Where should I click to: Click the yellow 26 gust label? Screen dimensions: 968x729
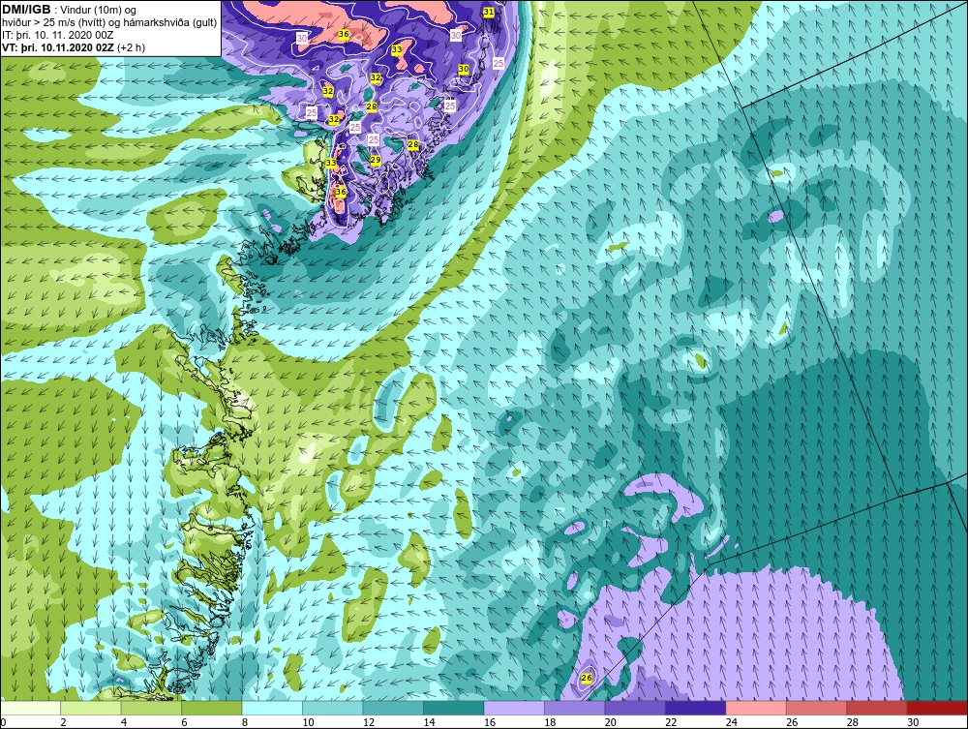pyautogui.click(x=587, y=678)
